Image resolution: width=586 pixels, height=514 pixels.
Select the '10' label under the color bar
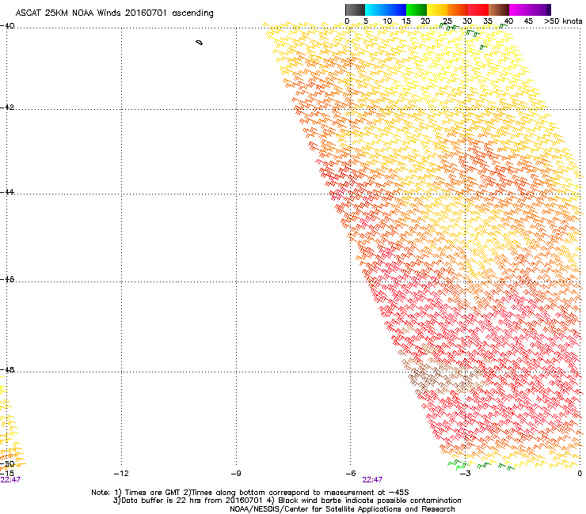[x=387, y=21]
